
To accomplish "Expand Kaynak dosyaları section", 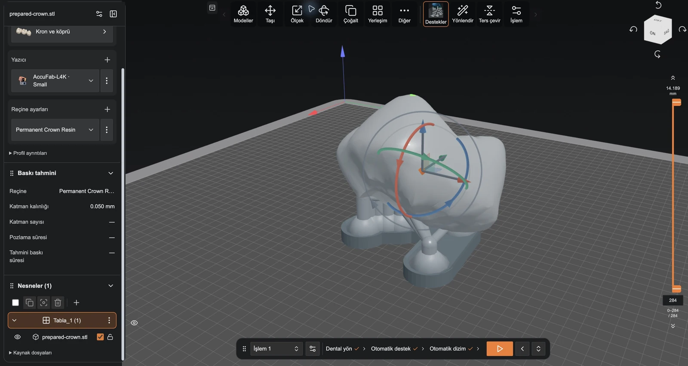I will point(30,353).
